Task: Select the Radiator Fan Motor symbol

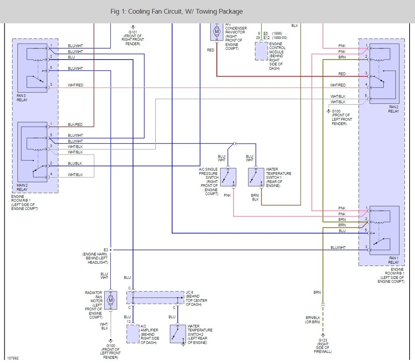Action: (x=111, y=300)
